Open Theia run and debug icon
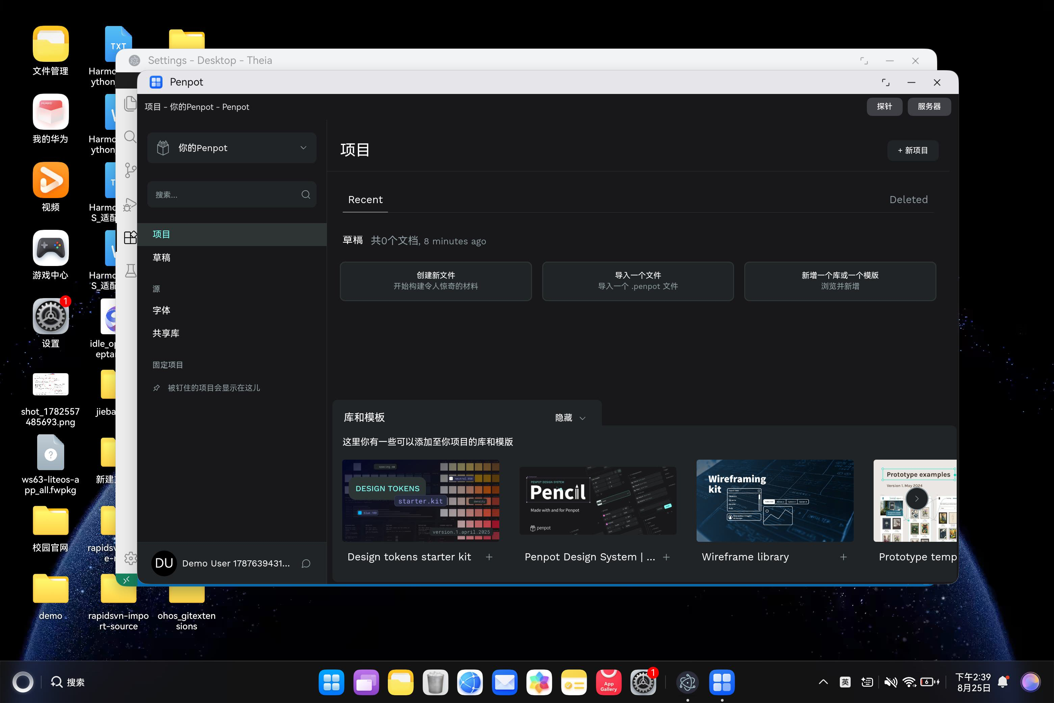Image resolution: width=1054 pixels, height=703 pixels. point(130,204)
